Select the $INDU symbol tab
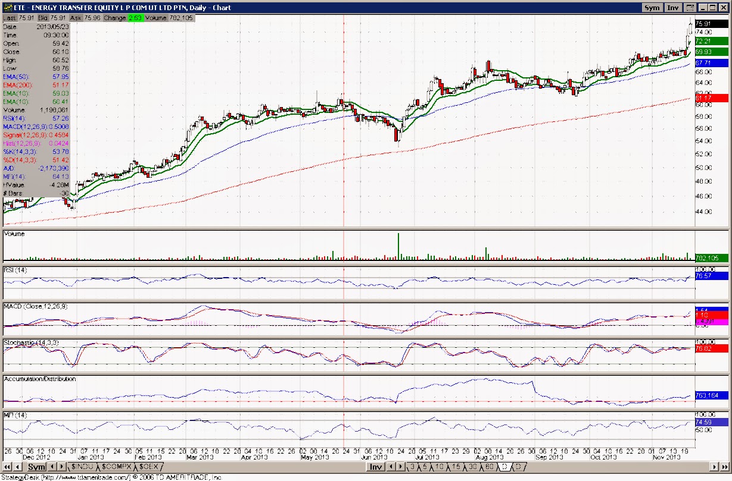 point(82,467)
